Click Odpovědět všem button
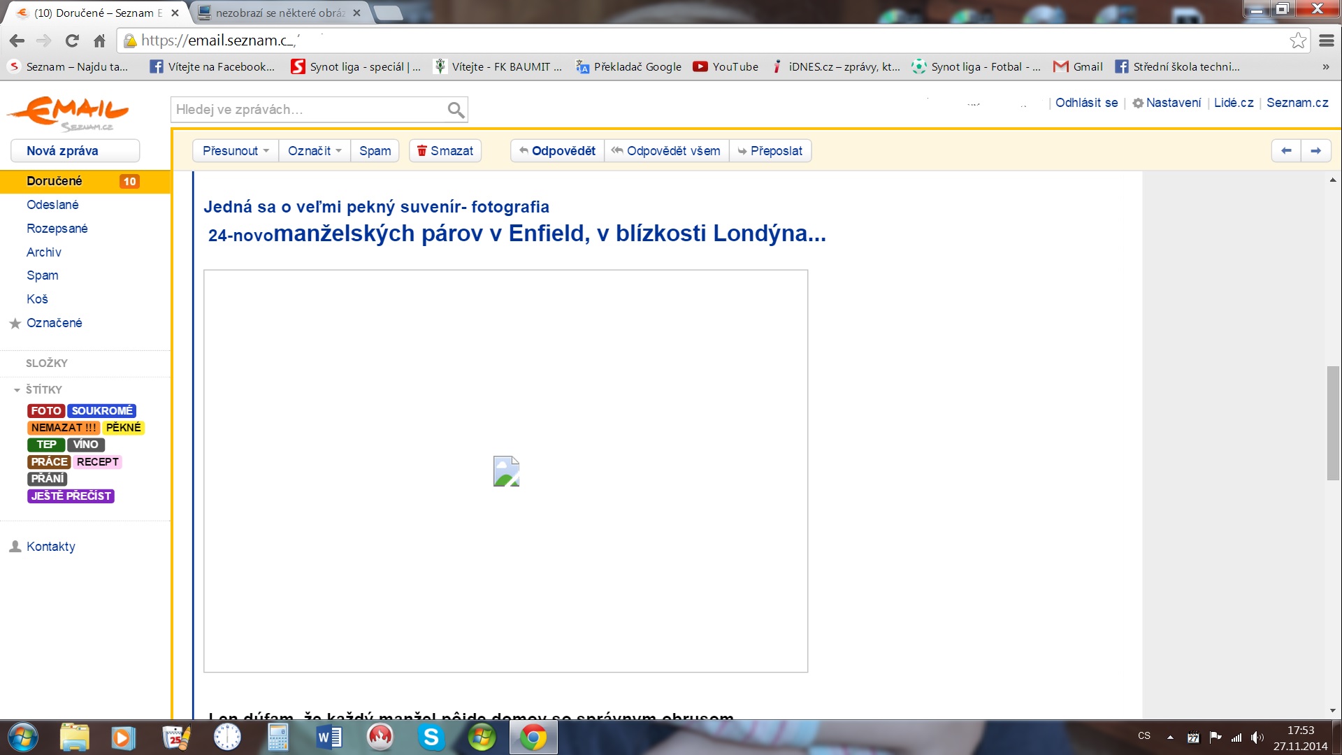1342x755 pixels. click(x=666, y=151)
